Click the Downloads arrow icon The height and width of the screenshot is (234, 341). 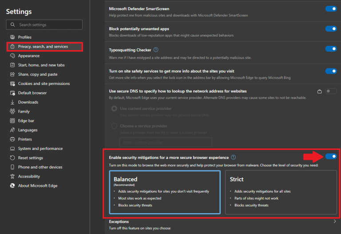point(12,102)
